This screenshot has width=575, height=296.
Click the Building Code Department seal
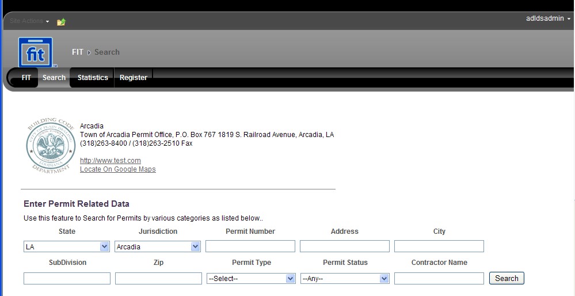pos(50,147)
